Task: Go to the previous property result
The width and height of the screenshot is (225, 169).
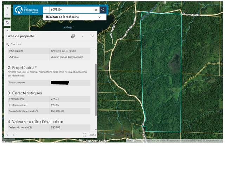Action: coord(7,135)
